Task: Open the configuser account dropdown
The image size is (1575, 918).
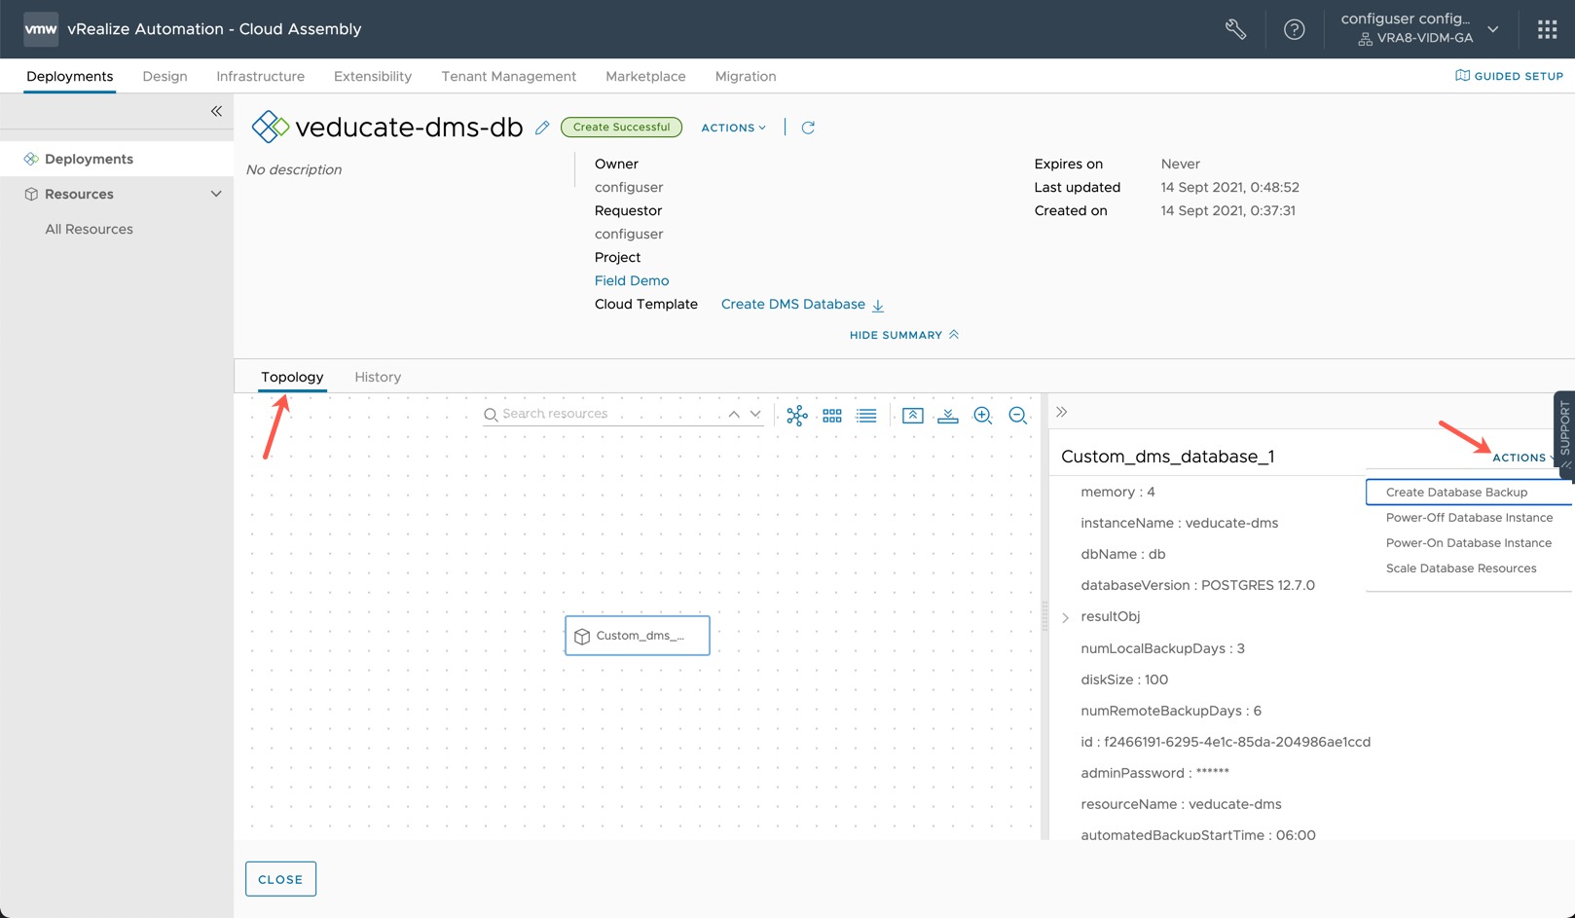Action: (1420, 28)
